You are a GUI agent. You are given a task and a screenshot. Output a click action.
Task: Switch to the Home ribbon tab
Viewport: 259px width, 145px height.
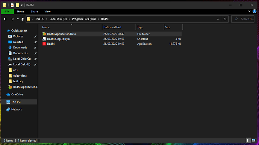[21, 11]
